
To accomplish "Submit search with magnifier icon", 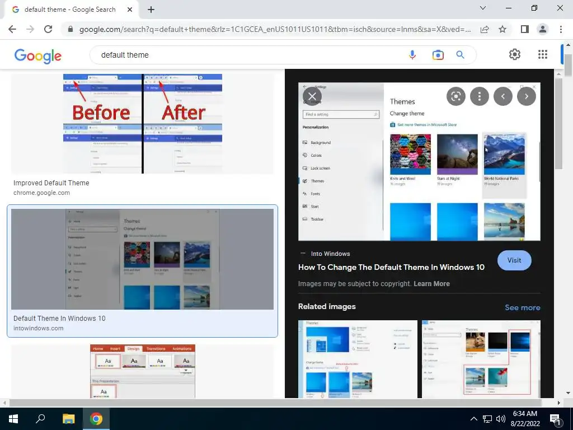I will (460, 55).
